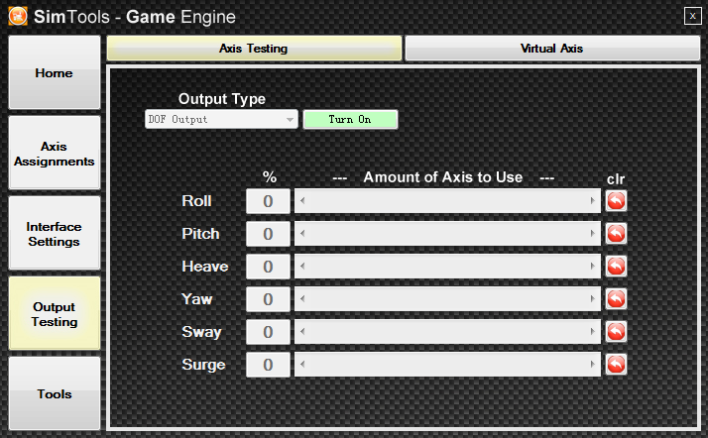Select the Axis Testing tab
The width and height of the screenshot is (708, 438).
(254, 49)
